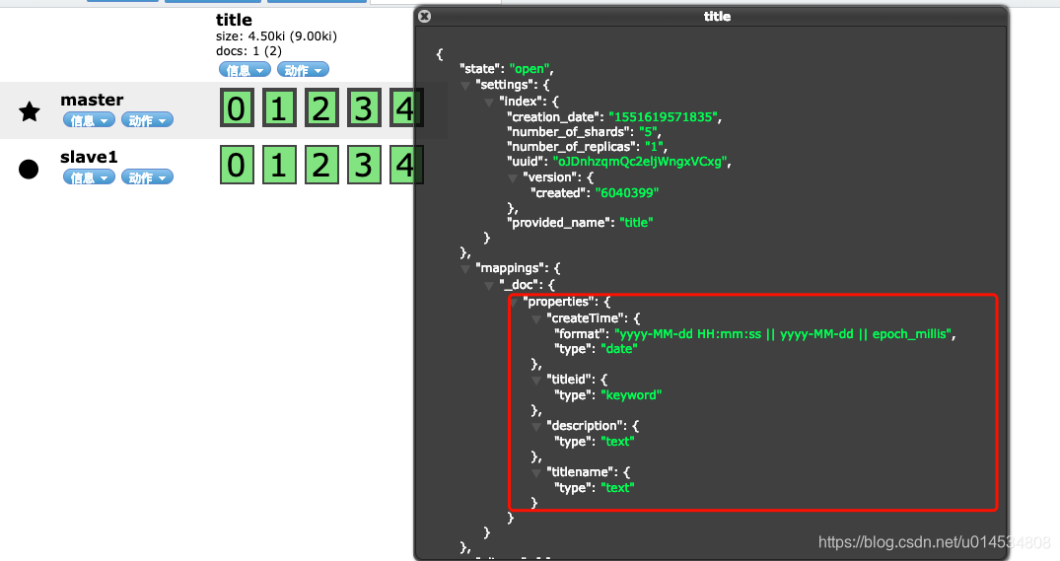This screenshot has width=1060, height=561.
Task: Open the 信息 dropdown for slave1 node
Action: tap(89, 177)
